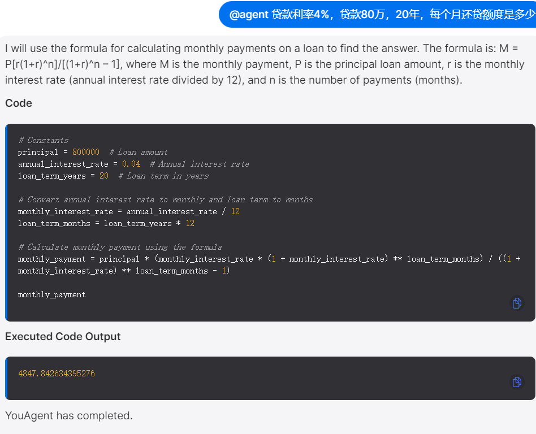Viewport: 536px width, 434px height.
Task: Click the @agent mention in the message
Action: tap(249, 14)
